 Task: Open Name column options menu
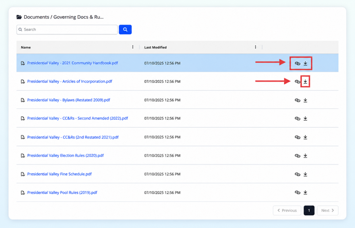[133, 47]
